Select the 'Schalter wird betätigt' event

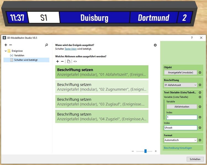26,60
